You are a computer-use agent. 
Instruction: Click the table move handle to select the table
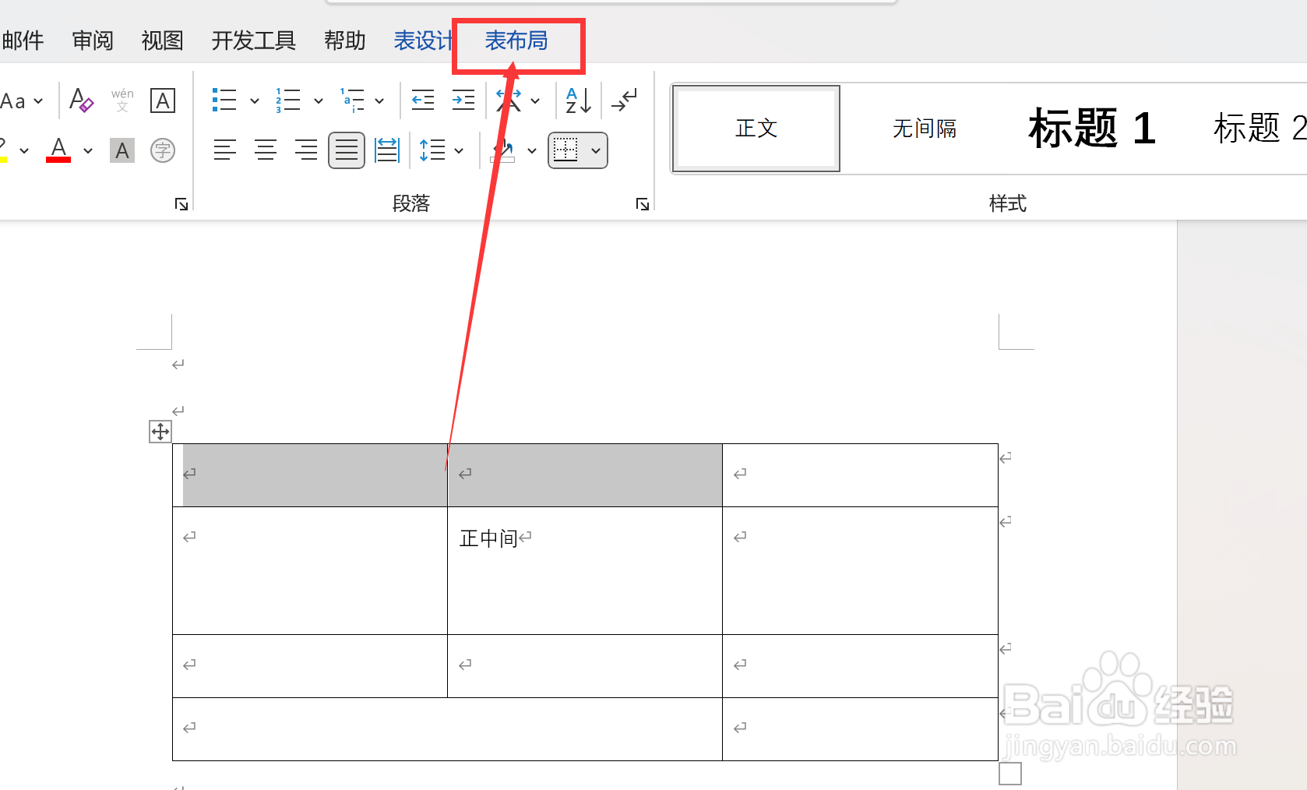pos(160,431)
